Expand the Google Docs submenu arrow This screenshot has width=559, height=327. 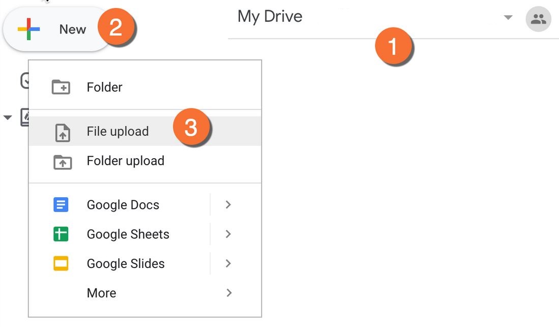[228, 204]
